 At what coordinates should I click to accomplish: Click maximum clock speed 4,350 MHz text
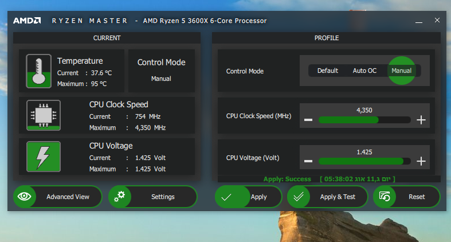tap(151, 128)
